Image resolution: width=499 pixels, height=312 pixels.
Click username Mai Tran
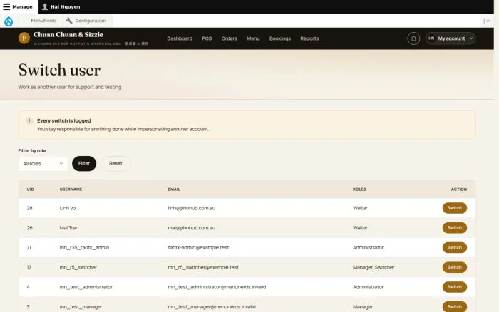68,228
